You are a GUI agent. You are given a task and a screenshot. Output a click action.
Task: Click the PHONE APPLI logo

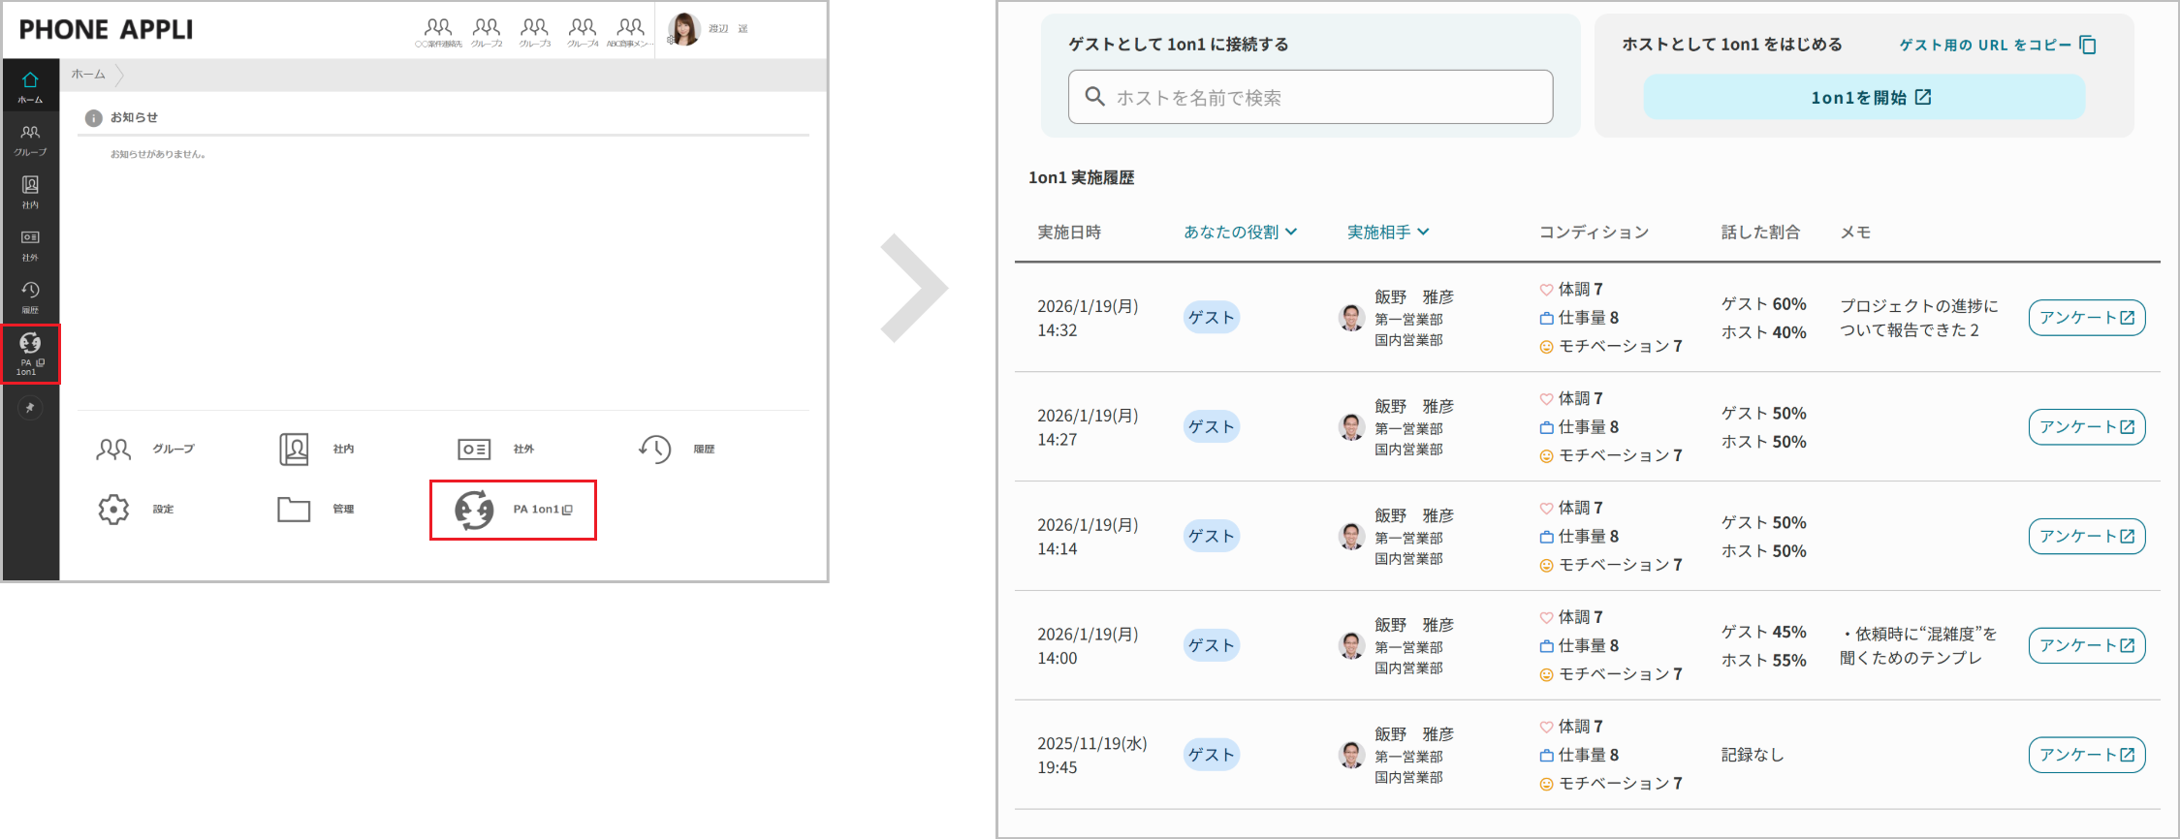pos(106,30)
